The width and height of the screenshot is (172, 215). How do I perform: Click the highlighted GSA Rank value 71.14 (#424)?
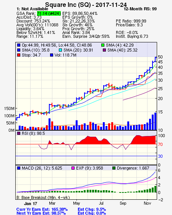pyautogui.click(x=49, y=13)
